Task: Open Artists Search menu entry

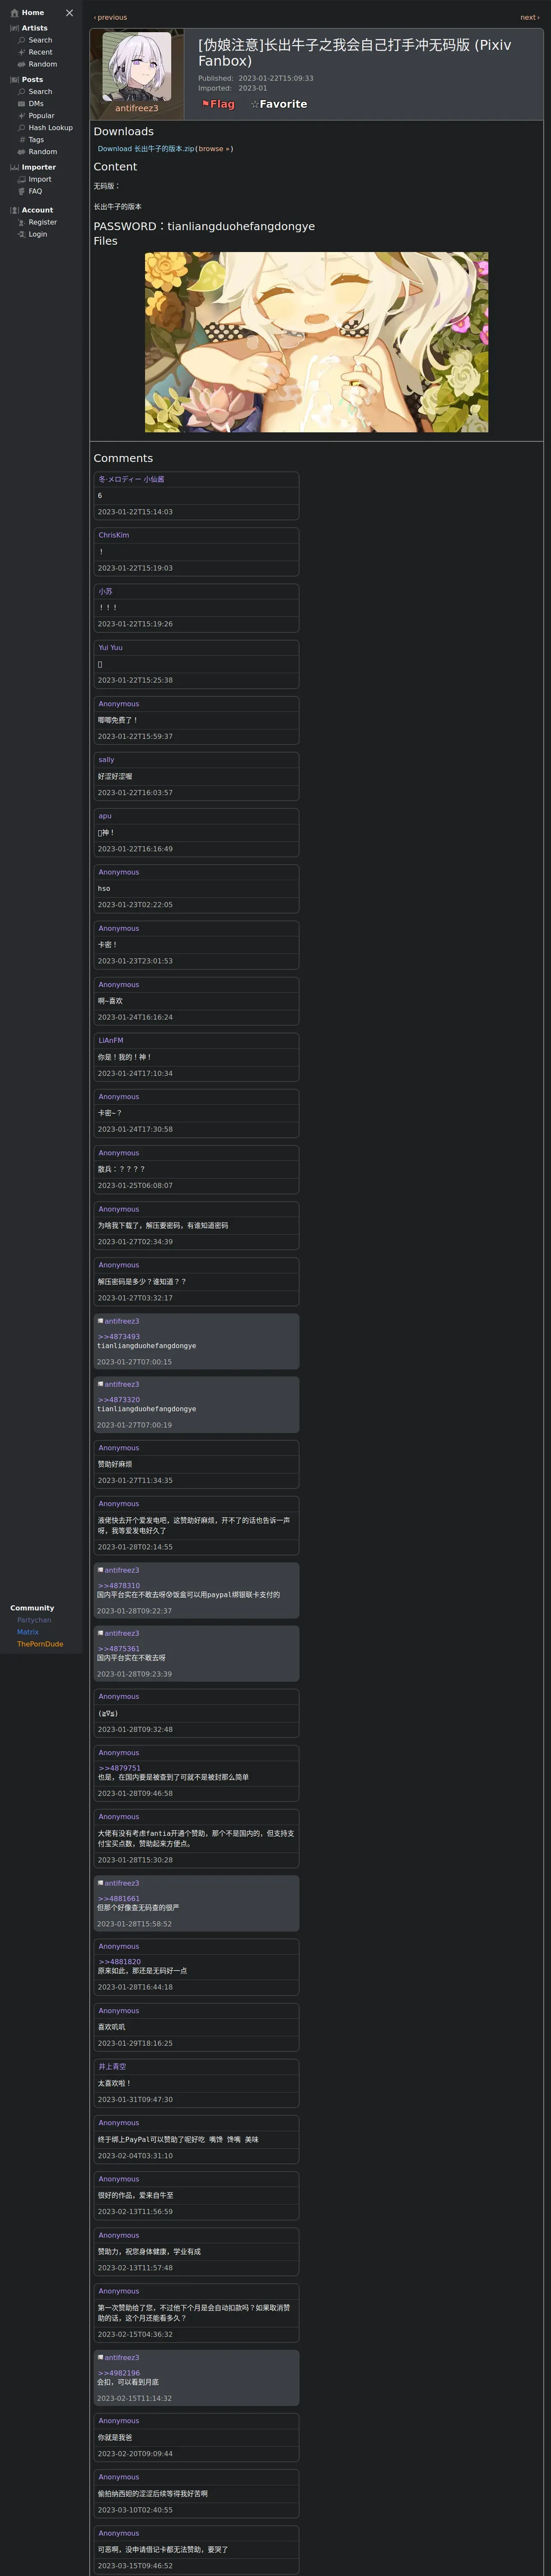Action: point(40,40)
